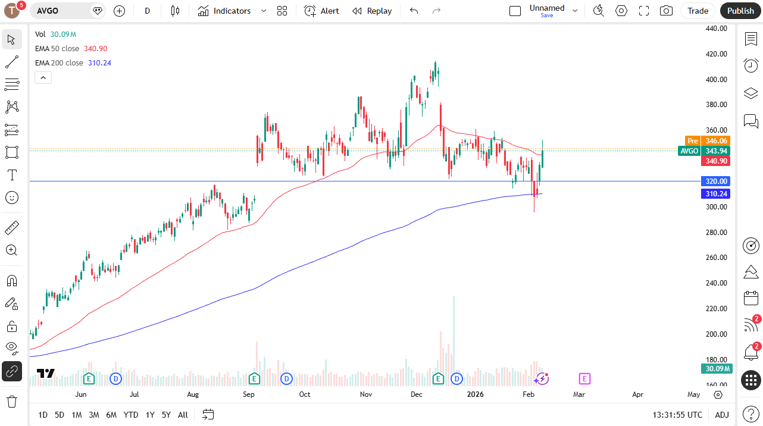Collapse the indicator legend chevron

tap(43, 77)
